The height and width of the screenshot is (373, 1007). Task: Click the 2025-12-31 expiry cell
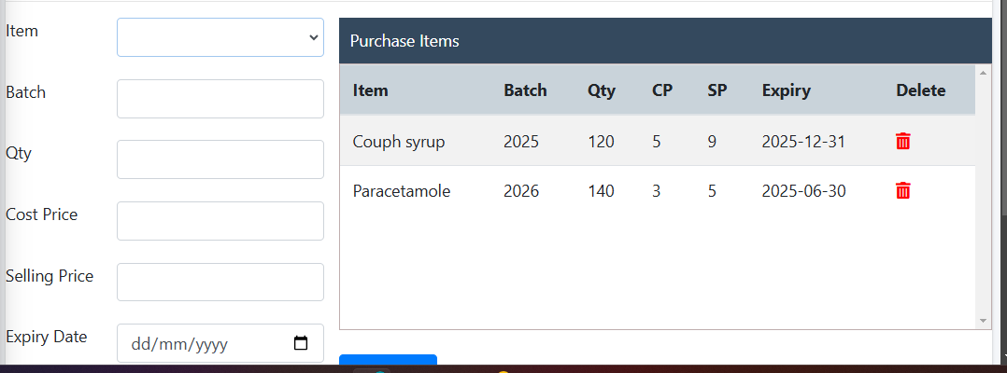(802, 142)
